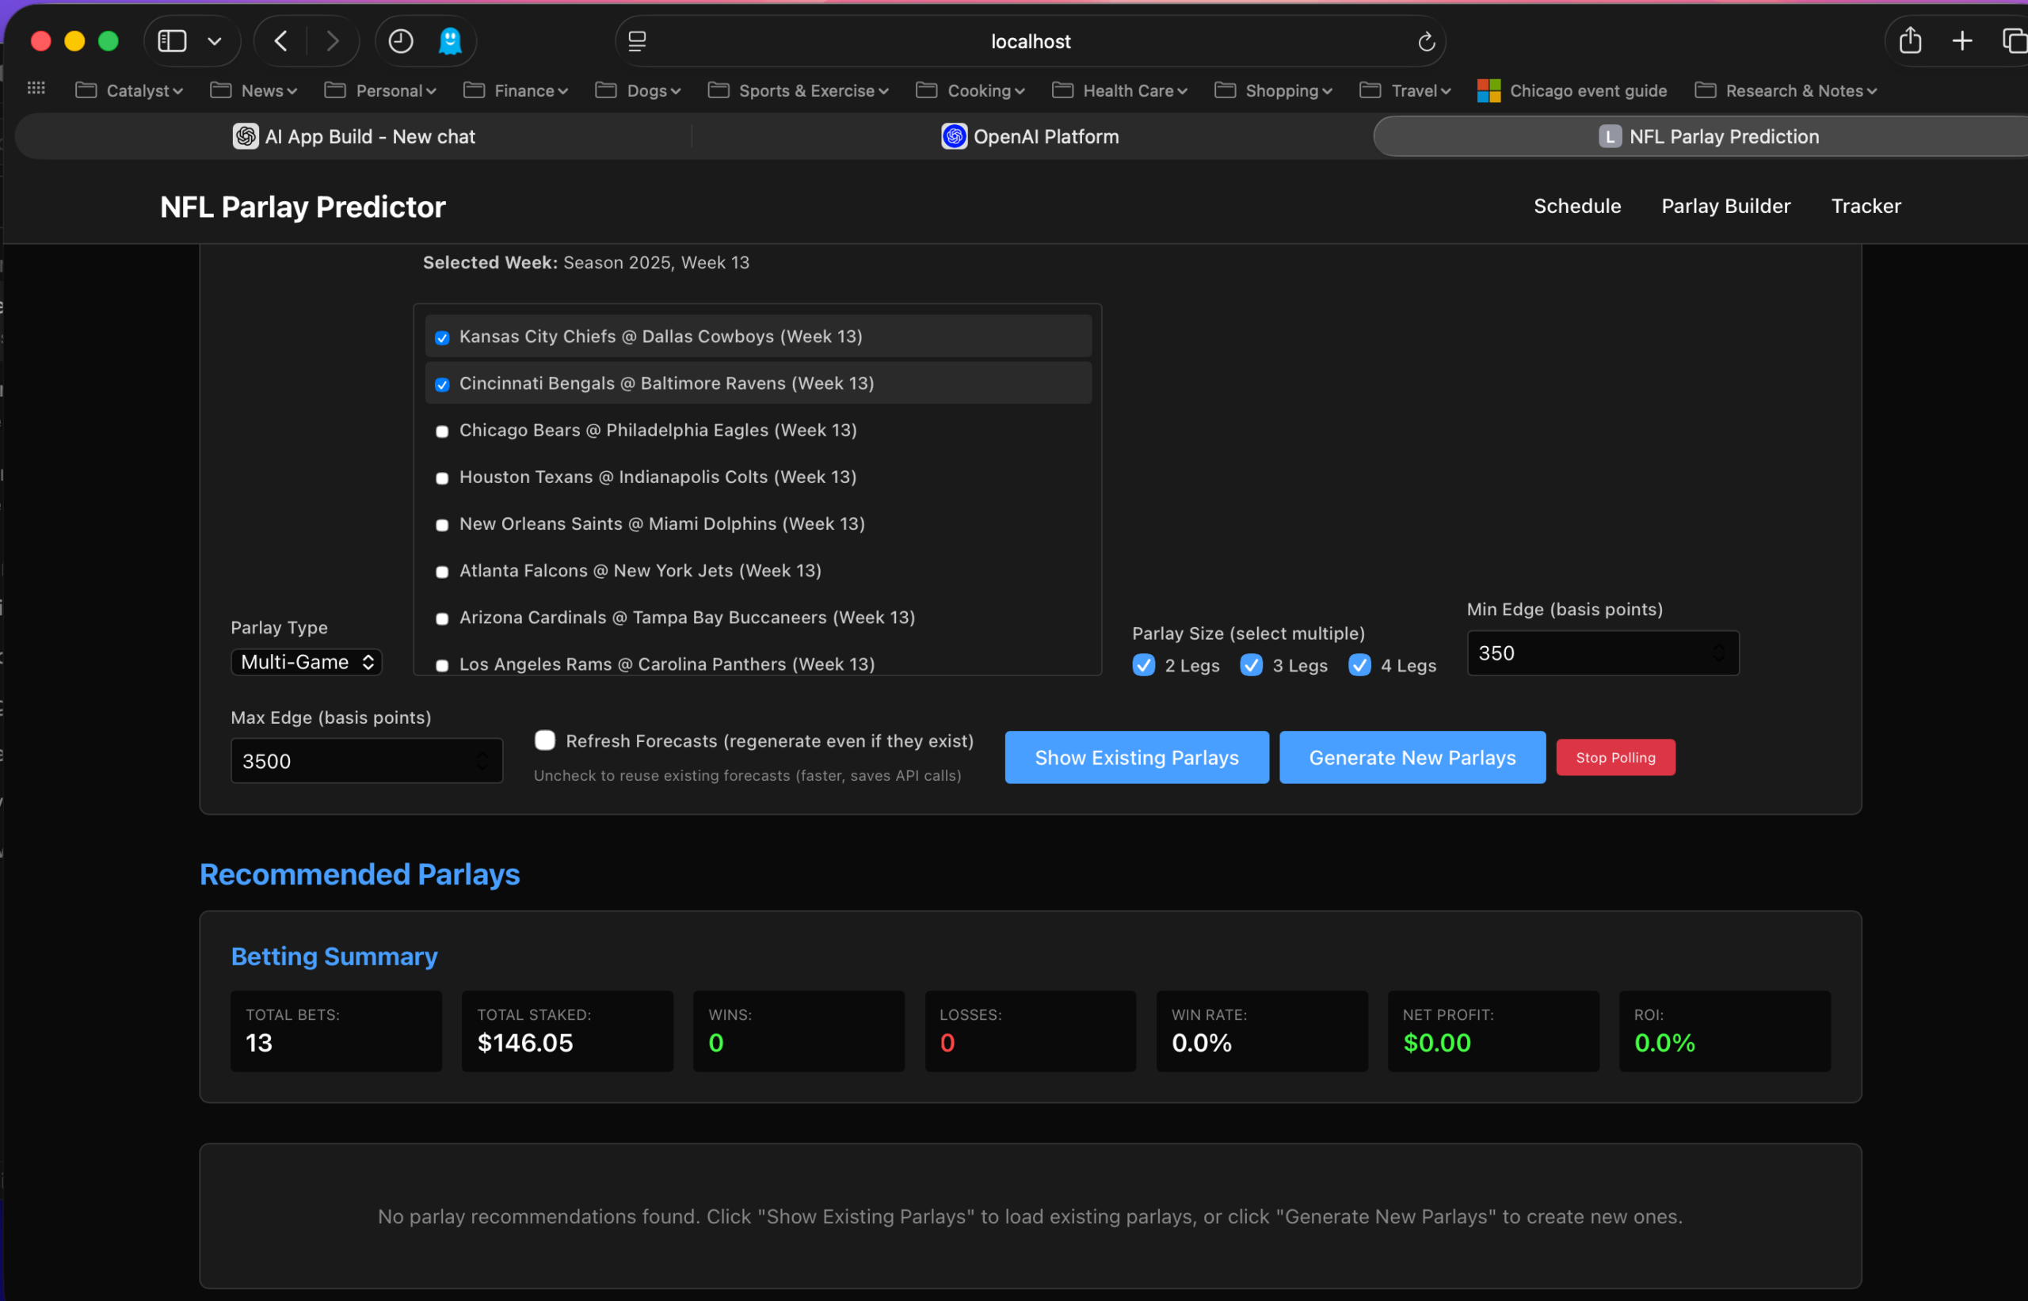
Task: Reload the localhost page
Action: point(1425,41)
